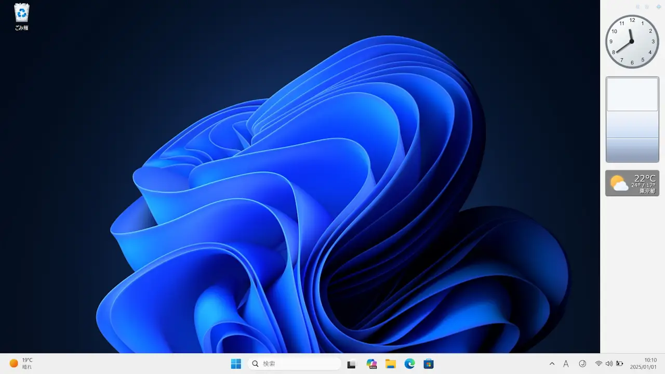Open the Windows Start menu

pyautogui.click(x=236, y=364)
